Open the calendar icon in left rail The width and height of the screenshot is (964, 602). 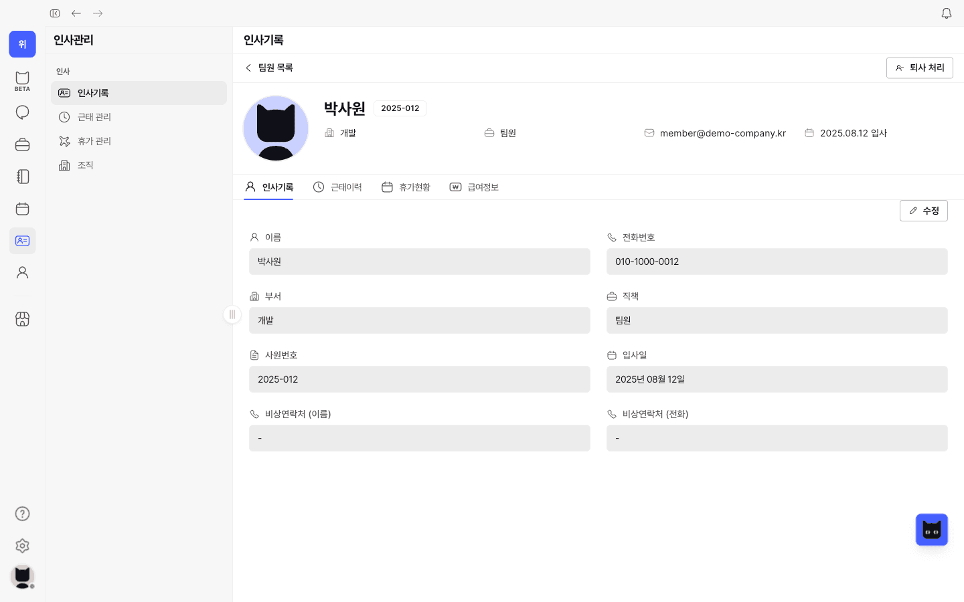[x=22, y=209]
